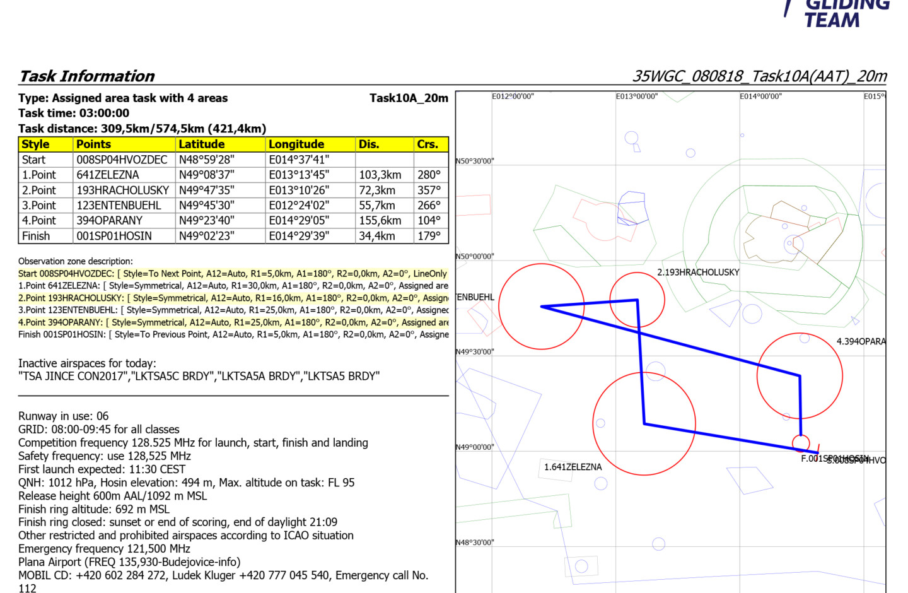This screenshot has width=908, height=593.
Task: Select the Style column header
Action: pos(35,144)
